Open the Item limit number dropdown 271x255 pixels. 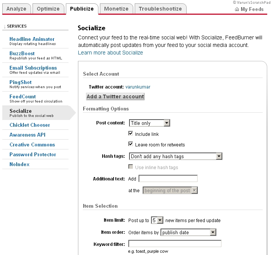pos(157,220)
